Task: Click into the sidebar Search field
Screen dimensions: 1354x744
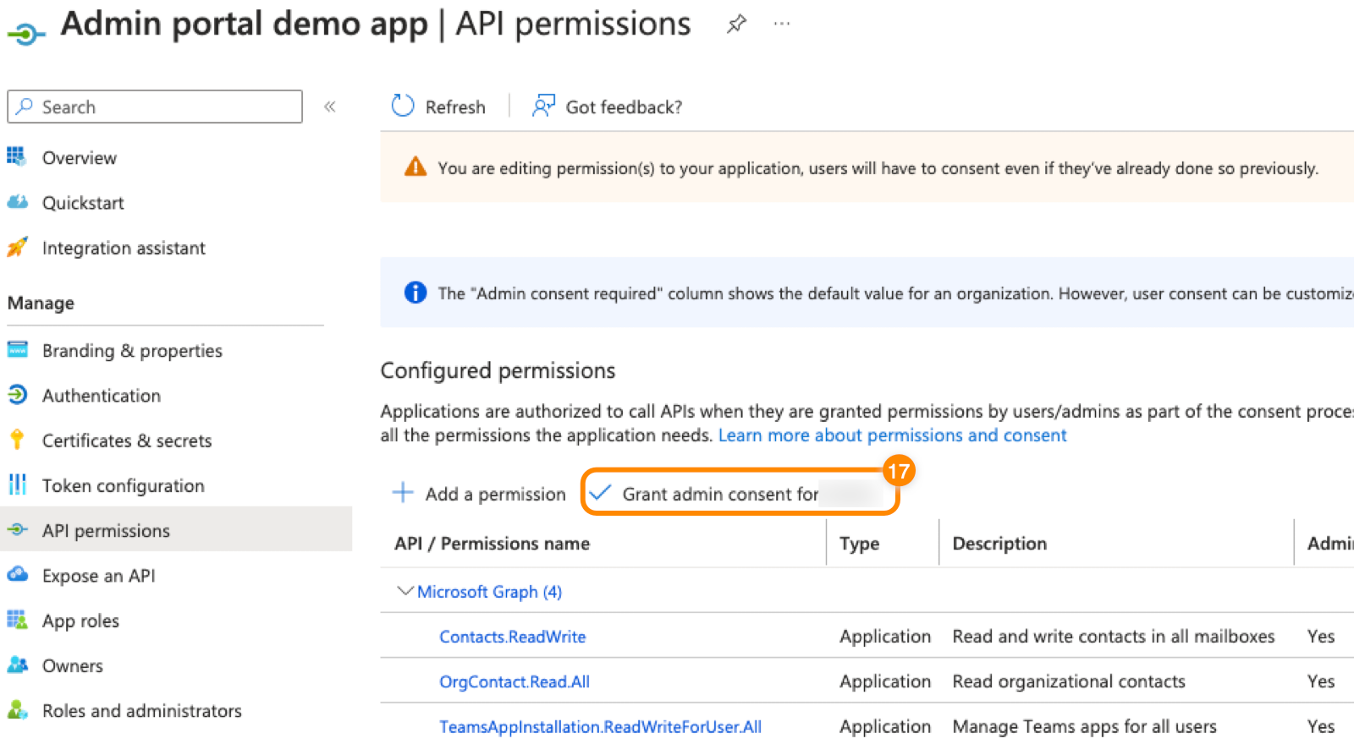Action: tap(155, 107)
